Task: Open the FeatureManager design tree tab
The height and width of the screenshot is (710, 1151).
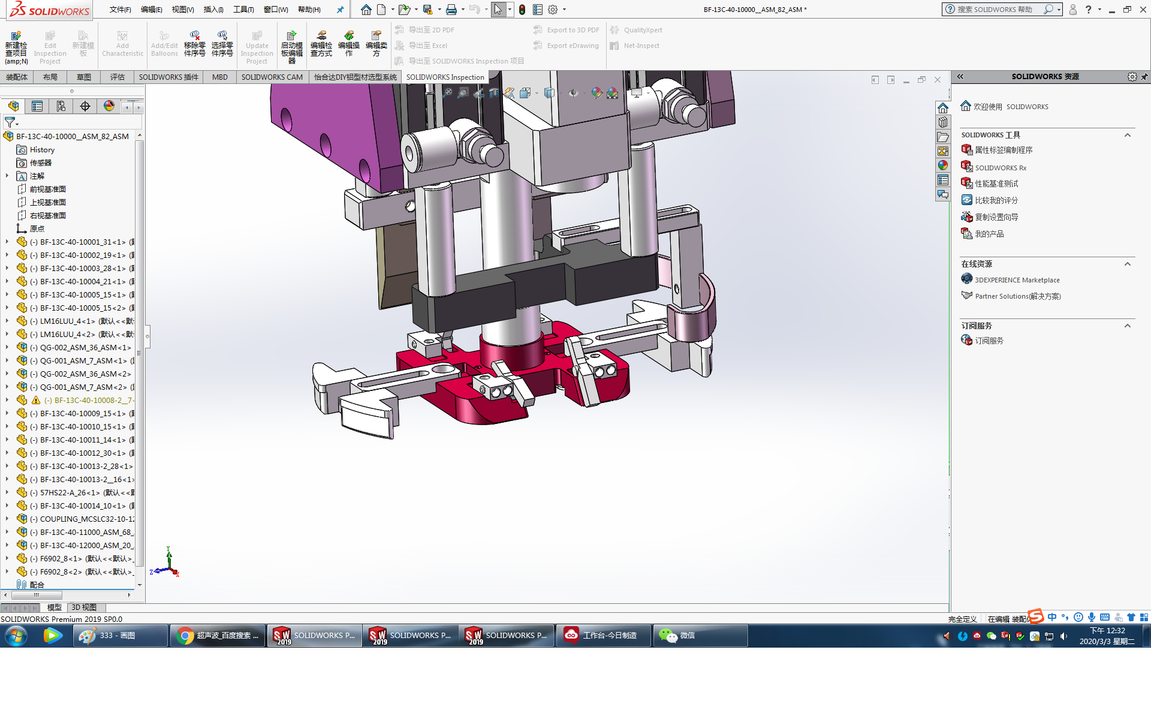Action: 13,106
